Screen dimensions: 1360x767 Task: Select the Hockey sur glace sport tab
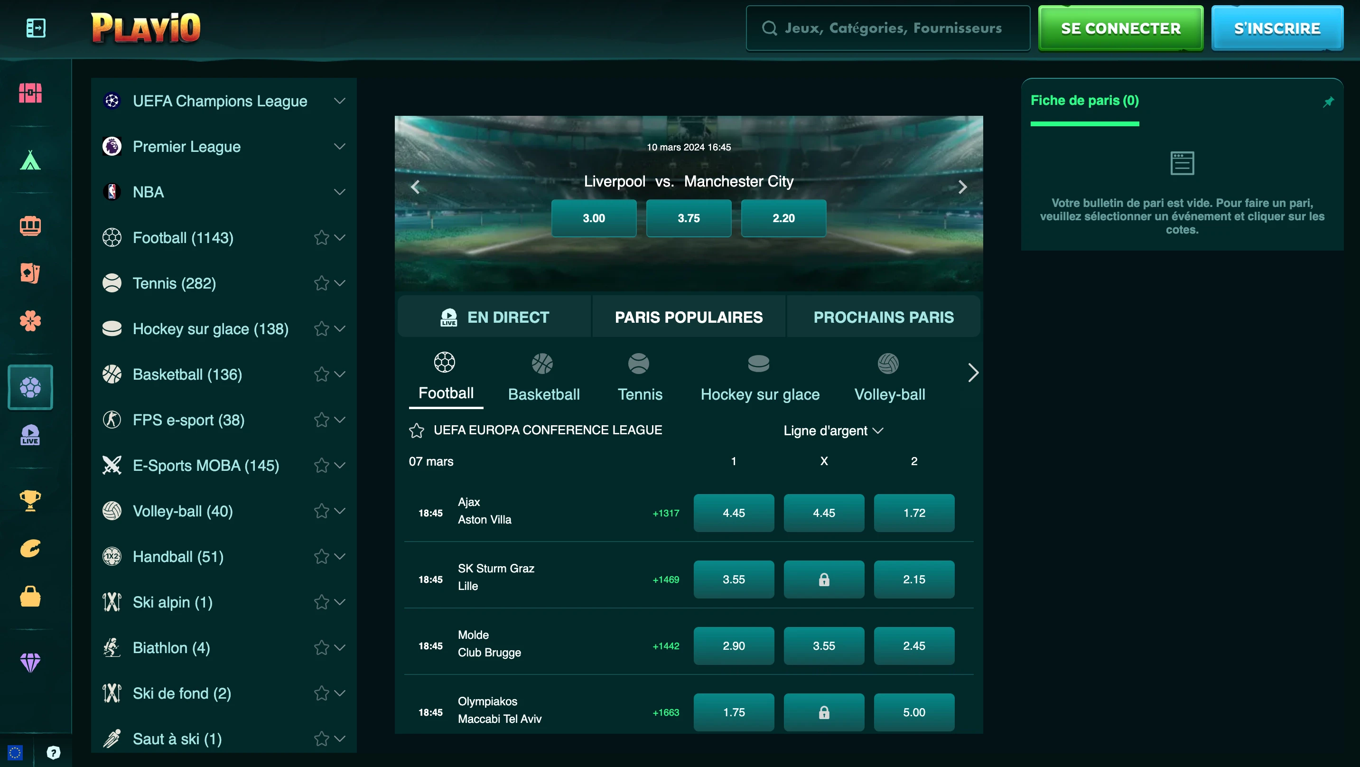pos(759,377)
